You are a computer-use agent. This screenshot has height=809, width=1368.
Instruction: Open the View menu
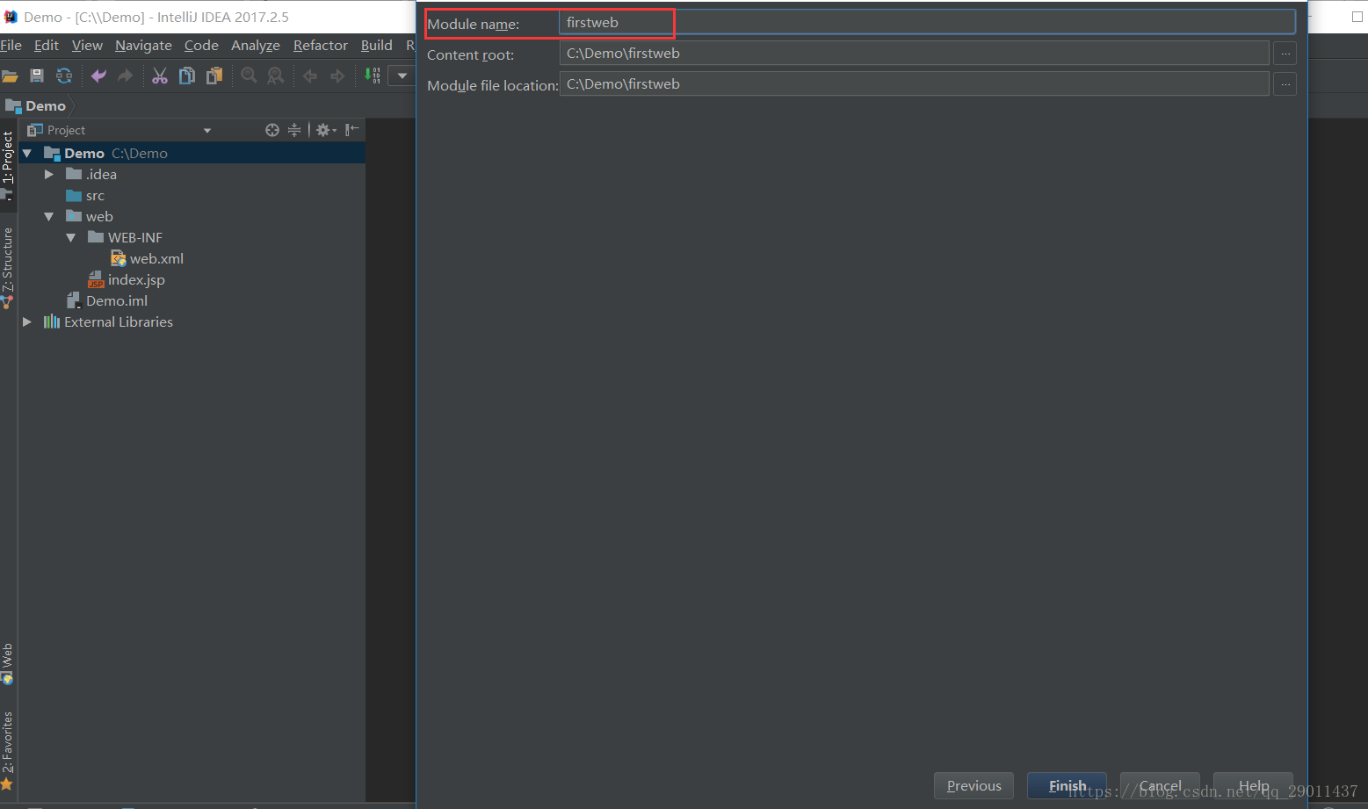pyautogui.click(x=87, y=46)
